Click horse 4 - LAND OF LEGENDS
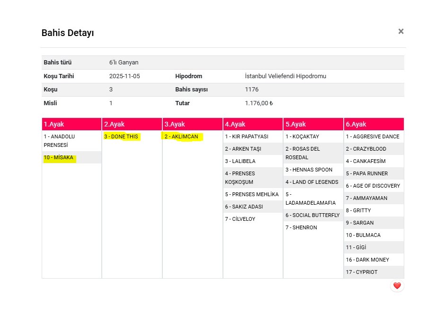The width and height of the screenshot is (436, 326). pyautogui.click(x=313, y=182)
